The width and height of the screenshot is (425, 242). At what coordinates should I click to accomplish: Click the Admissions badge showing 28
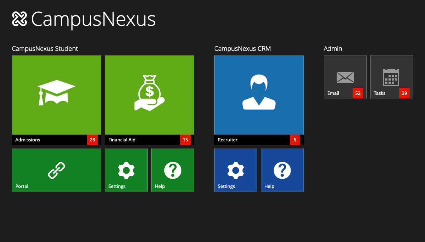92,140
